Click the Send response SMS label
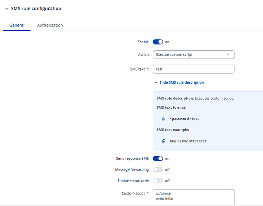Screen dimensions: 263x206 point(133,158)
